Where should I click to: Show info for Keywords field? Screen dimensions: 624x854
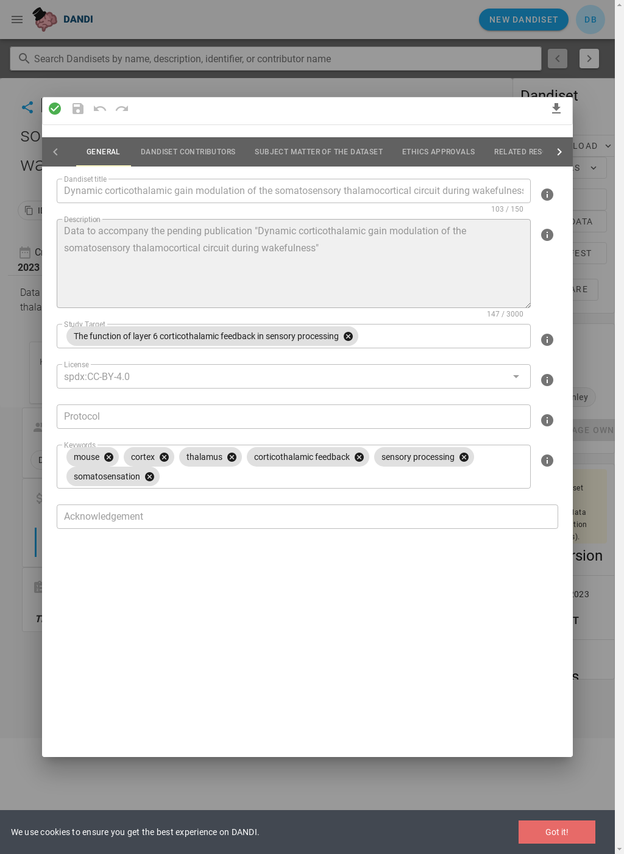[x=547, y=461]
